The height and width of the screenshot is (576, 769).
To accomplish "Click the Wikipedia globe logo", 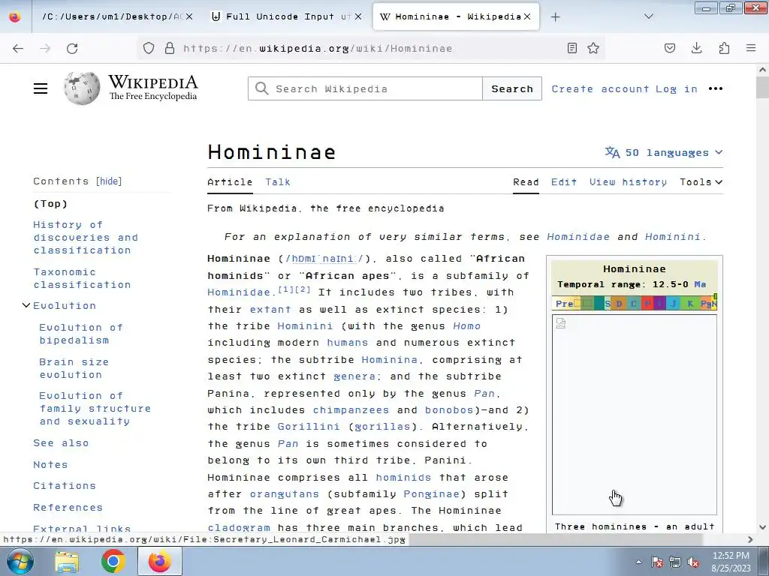I will pyautogui.click(x=82, y=88).
